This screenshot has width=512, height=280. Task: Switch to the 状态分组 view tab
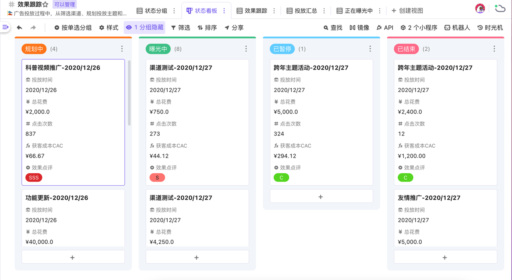tap(152, 11)
